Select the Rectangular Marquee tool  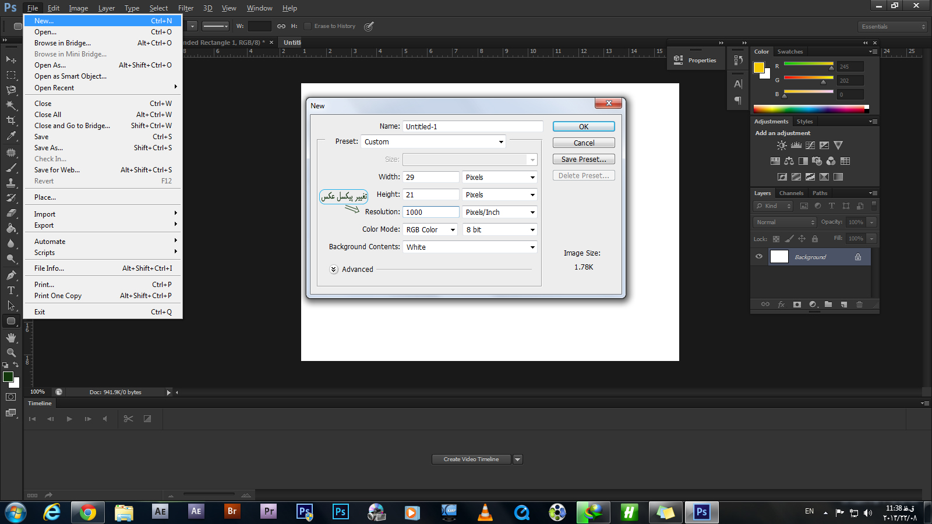[x=11, y=75]
